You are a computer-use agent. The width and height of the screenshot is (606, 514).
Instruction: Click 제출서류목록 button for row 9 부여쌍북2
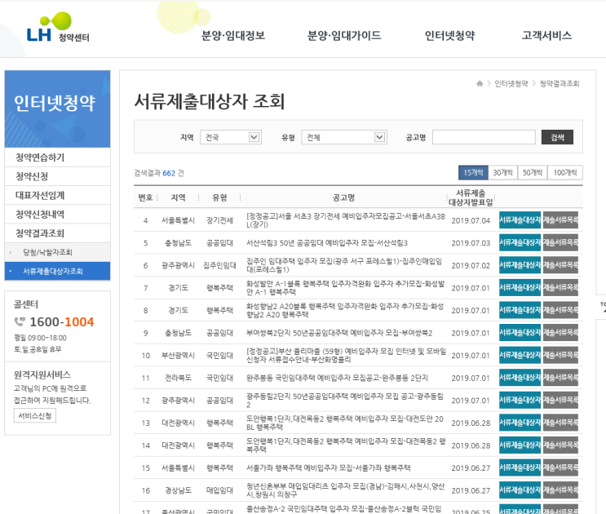[x=560, y=332]
